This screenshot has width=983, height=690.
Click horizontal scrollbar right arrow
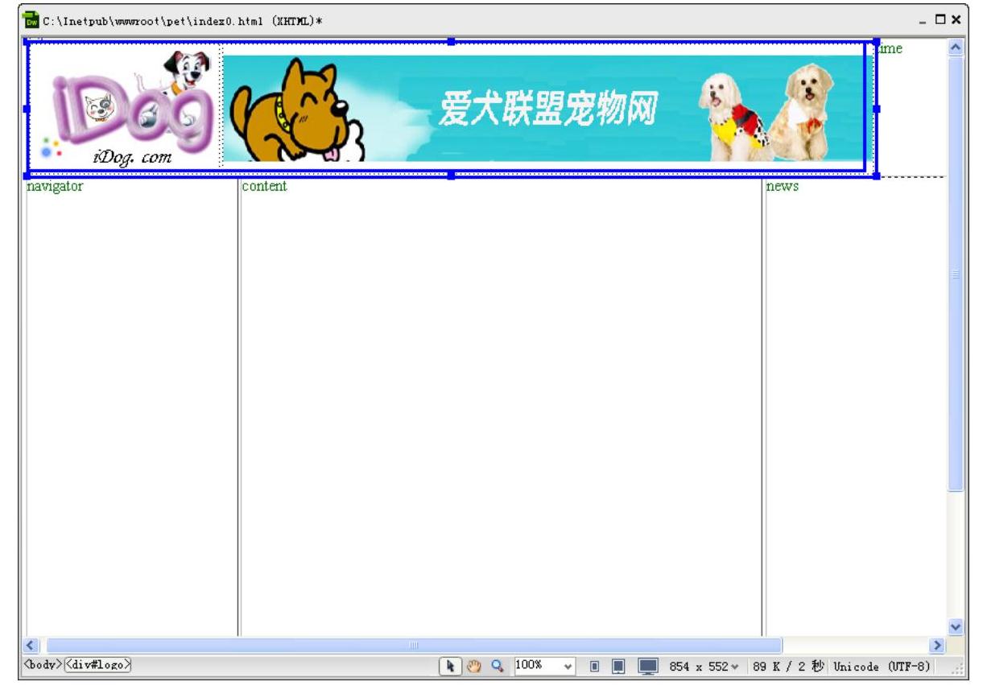(x=936, y=646)
